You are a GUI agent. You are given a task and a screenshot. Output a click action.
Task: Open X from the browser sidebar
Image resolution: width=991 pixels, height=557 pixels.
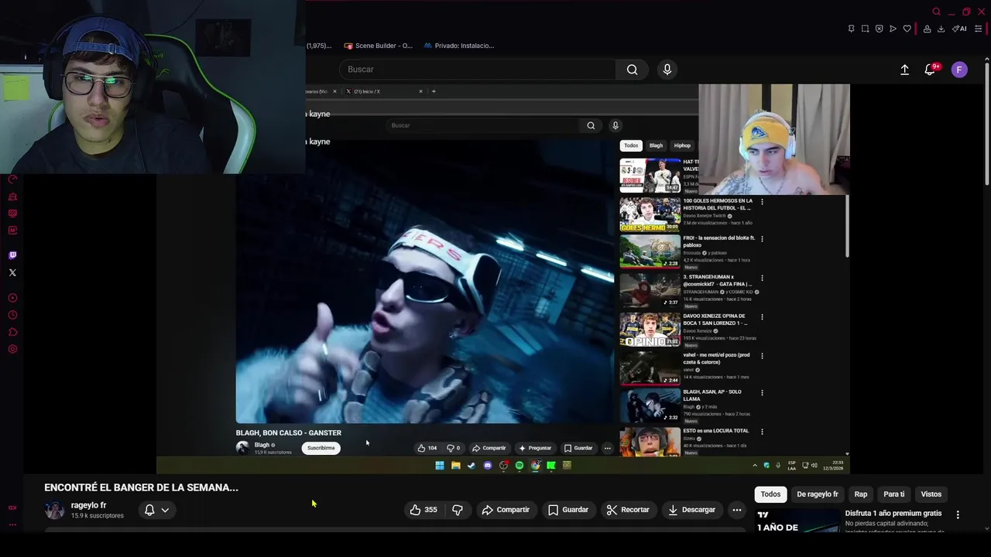tap(12, 272)
